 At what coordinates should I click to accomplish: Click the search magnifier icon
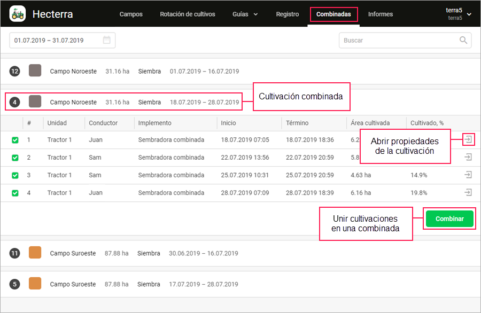(463, 40)
